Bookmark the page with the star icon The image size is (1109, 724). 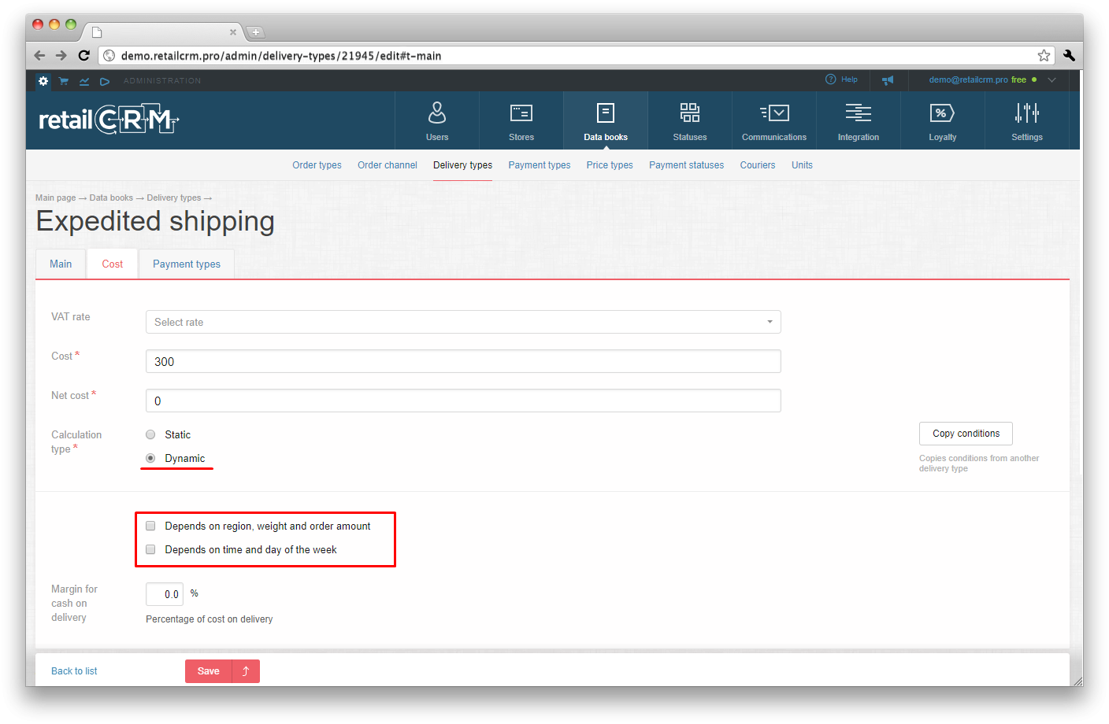point(1044,55)
